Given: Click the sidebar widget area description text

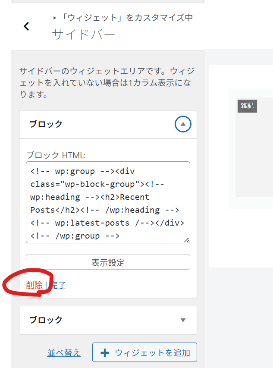Looking at the screenshot, I should [106, 82].
